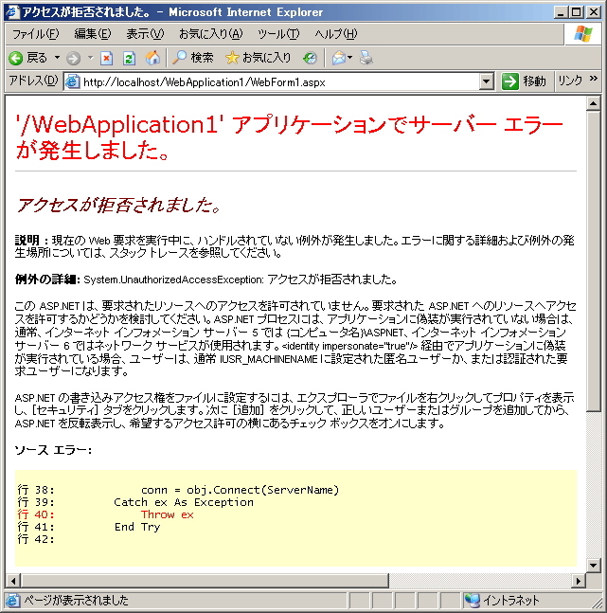Image resolution: width=607 pixels, height=613 pixels.
Task: Click the 'System.UnauthorizedAccessException' text
Action: pos(173,279)
